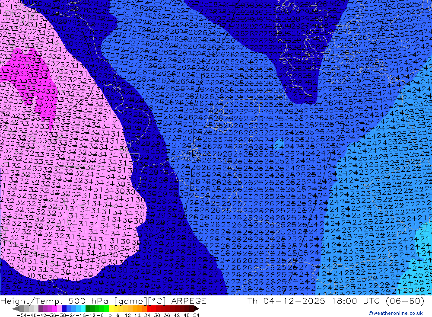Click the "Th 04-12-2025 18:00 UTC (06+60)" timestamp

(336, 301)
